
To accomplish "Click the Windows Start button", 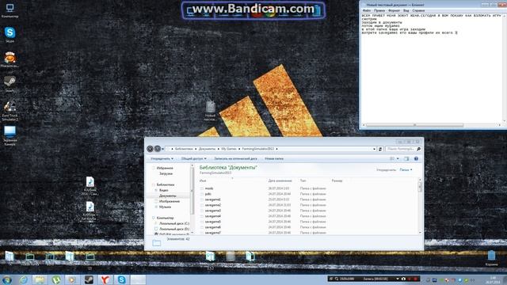I will pos(7,279).
